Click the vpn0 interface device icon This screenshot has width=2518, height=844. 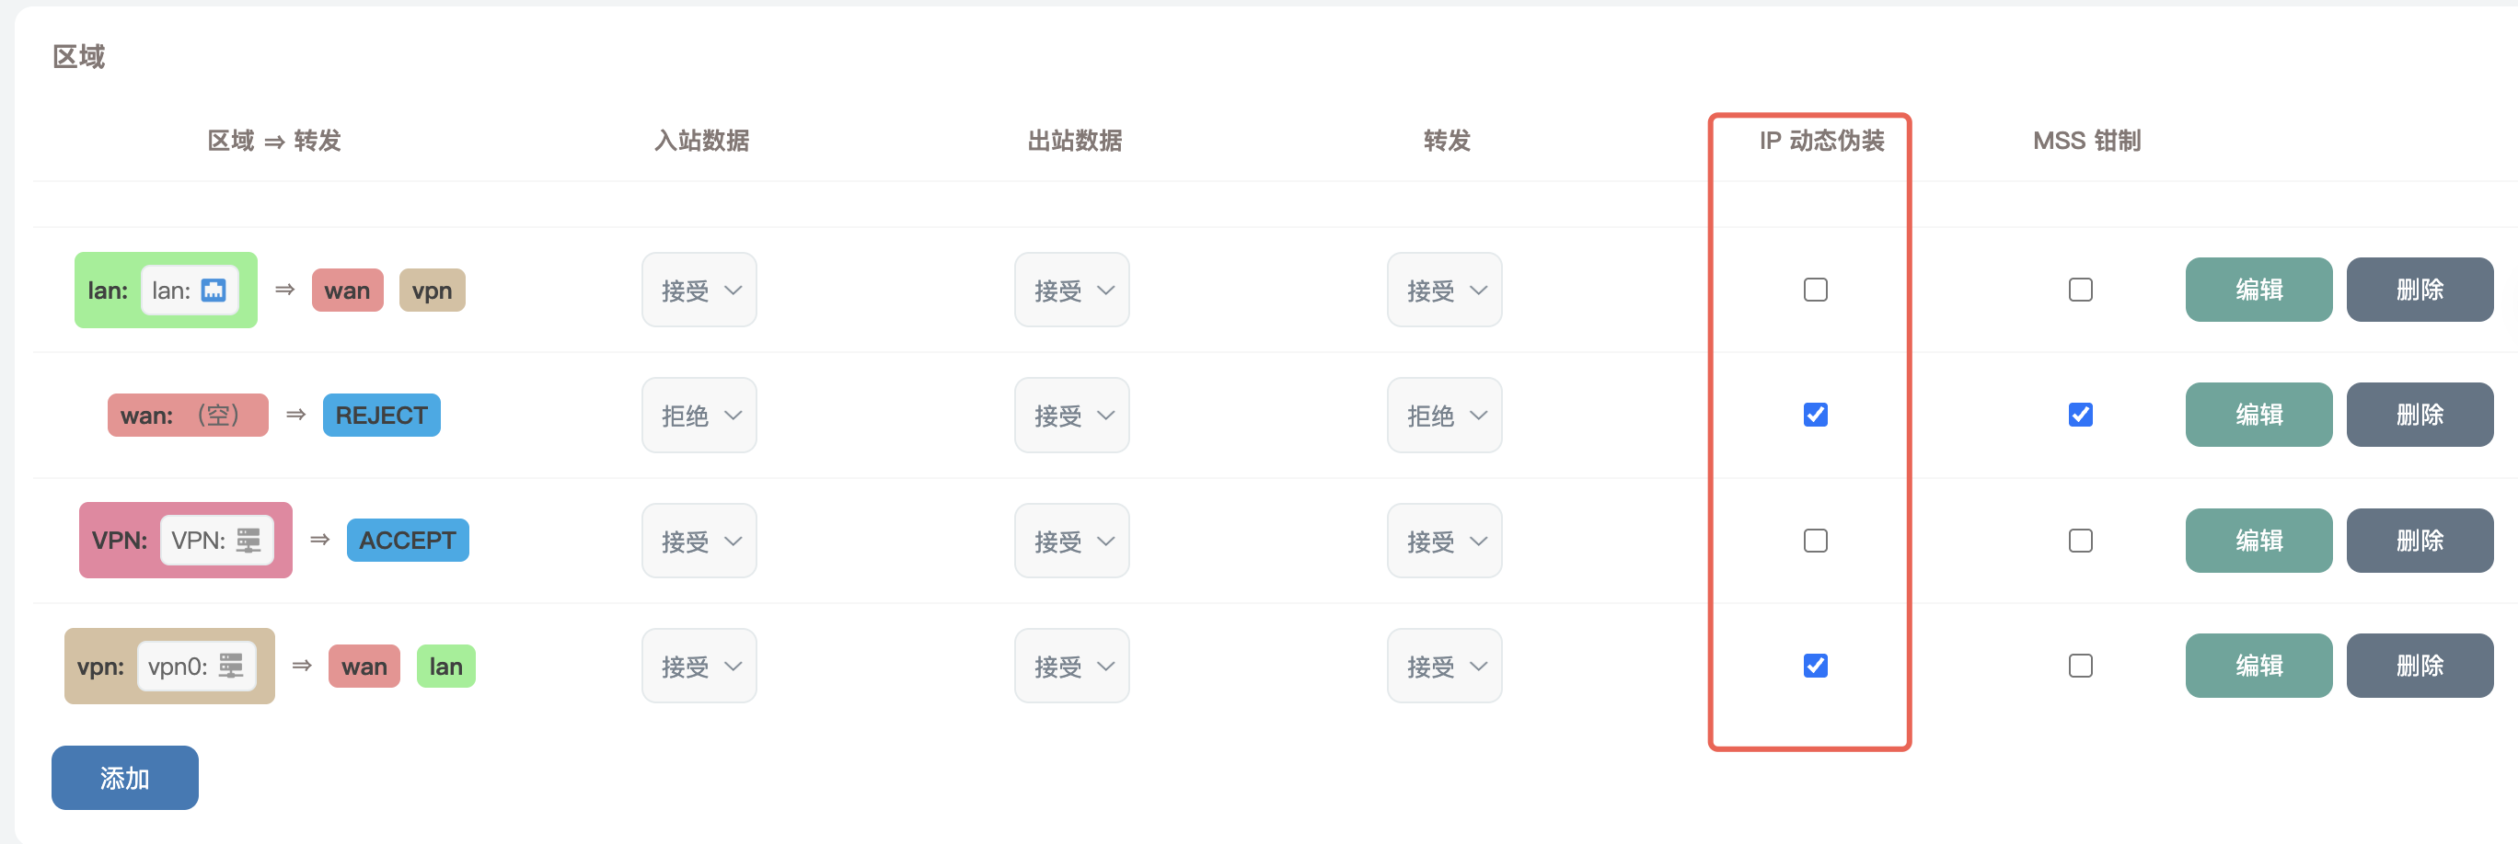(232, 667)
